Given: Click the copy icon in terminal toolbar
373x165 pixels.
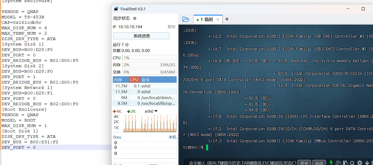Looking at the screenshot, I should coord(338,163).
